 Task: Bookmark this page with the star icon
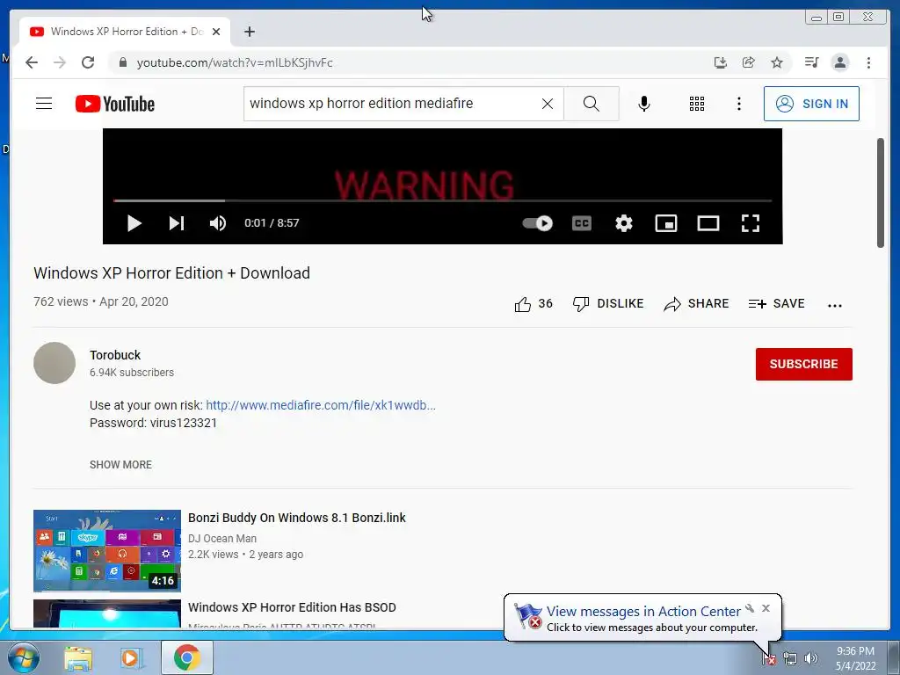pyautogui.click(x=777, y=62)
